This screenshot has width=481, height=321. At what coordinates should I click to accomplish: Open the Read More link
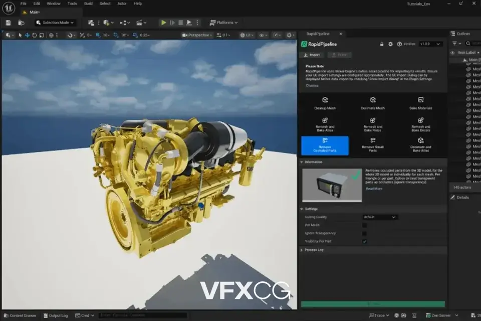(374, 189)
